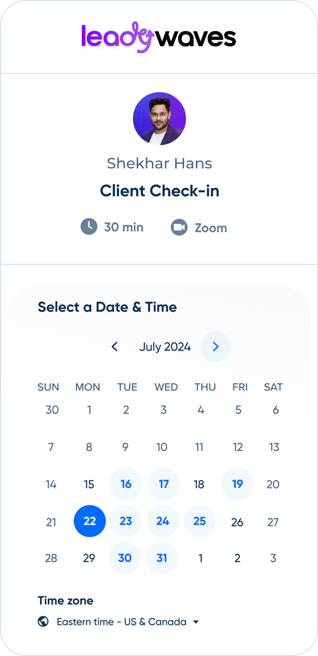Image resolution: width=318 pixels, height=656 pixels.
Task: Pick July 19 as the date
Action: pos(238,484)
